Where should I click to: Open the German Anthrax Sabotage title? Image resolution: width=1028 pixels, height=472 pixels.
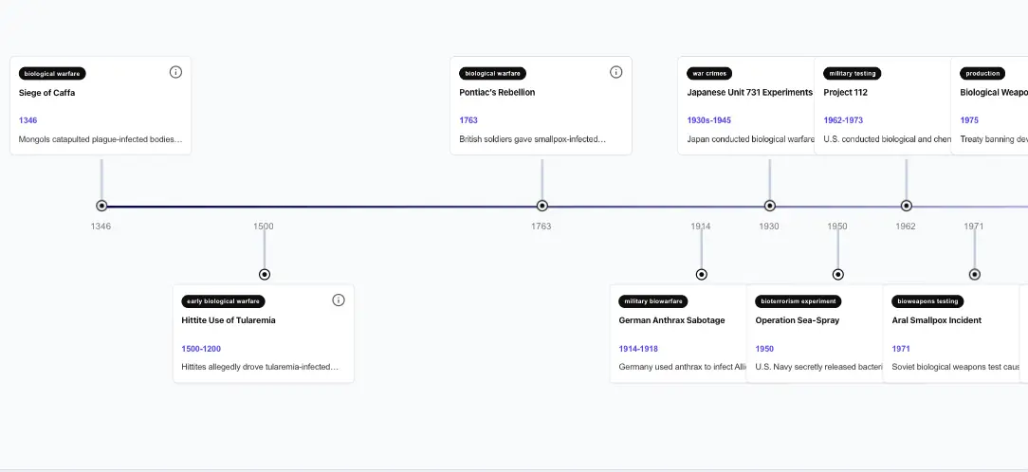671,320
